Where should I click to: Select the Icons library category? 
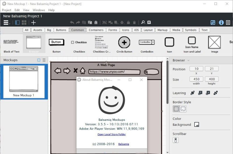coord(126,30)
